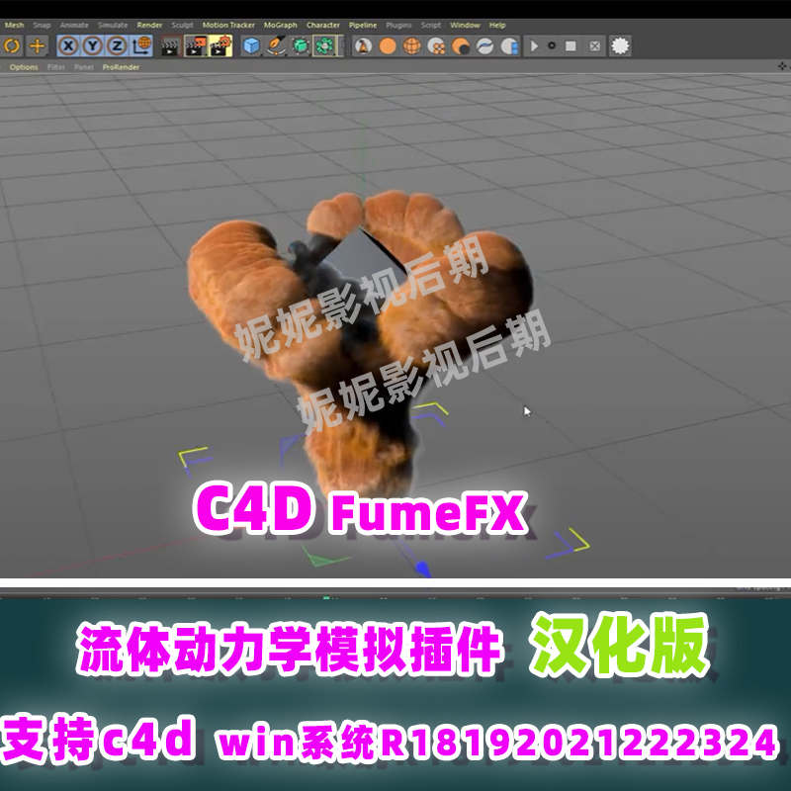Click Render to Picture Viewer icon
This screenshot has width=791, height=791.
[196, 45]
